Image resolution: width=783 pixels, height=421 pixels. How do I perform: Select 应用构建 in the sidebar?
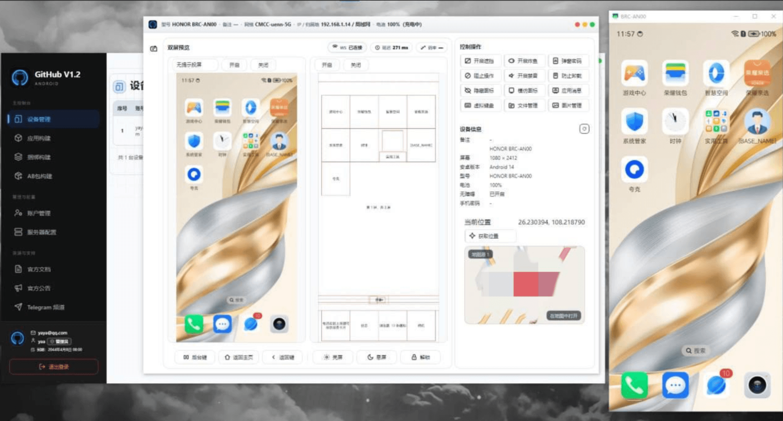click(x=53, y=138)
